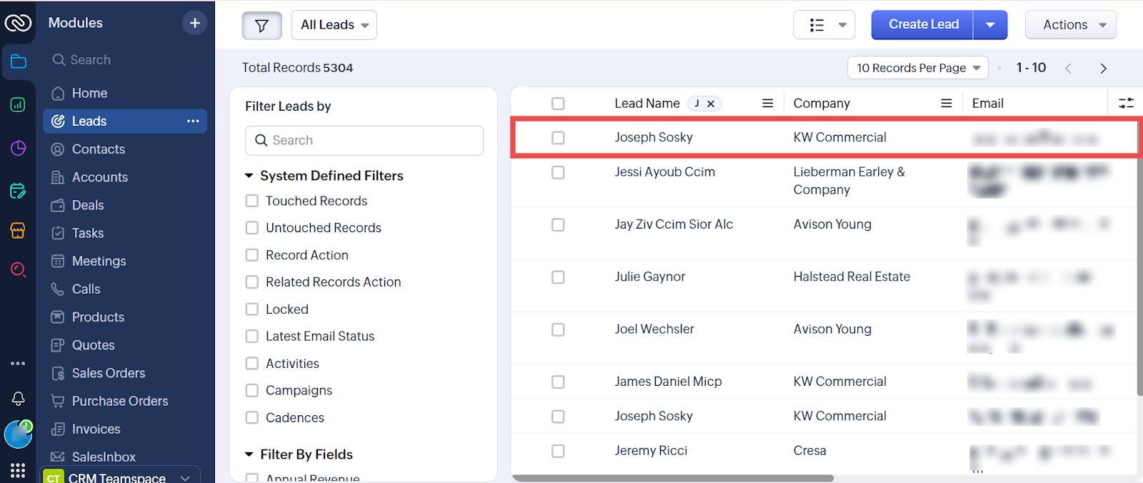The width and height of the screenshot is (1143, 483).
Task: Click the Filter Leads by search field
Action: [x=364, y=141]
